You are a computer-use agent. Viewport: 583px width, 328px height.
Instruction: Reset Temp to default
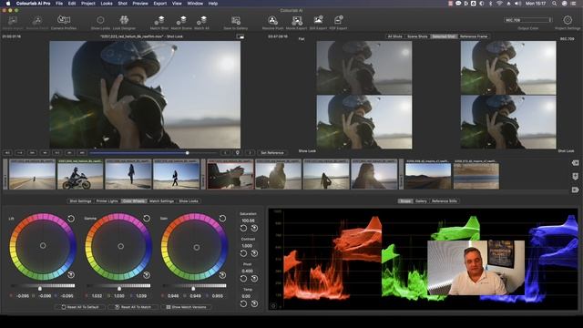(243, 303)
